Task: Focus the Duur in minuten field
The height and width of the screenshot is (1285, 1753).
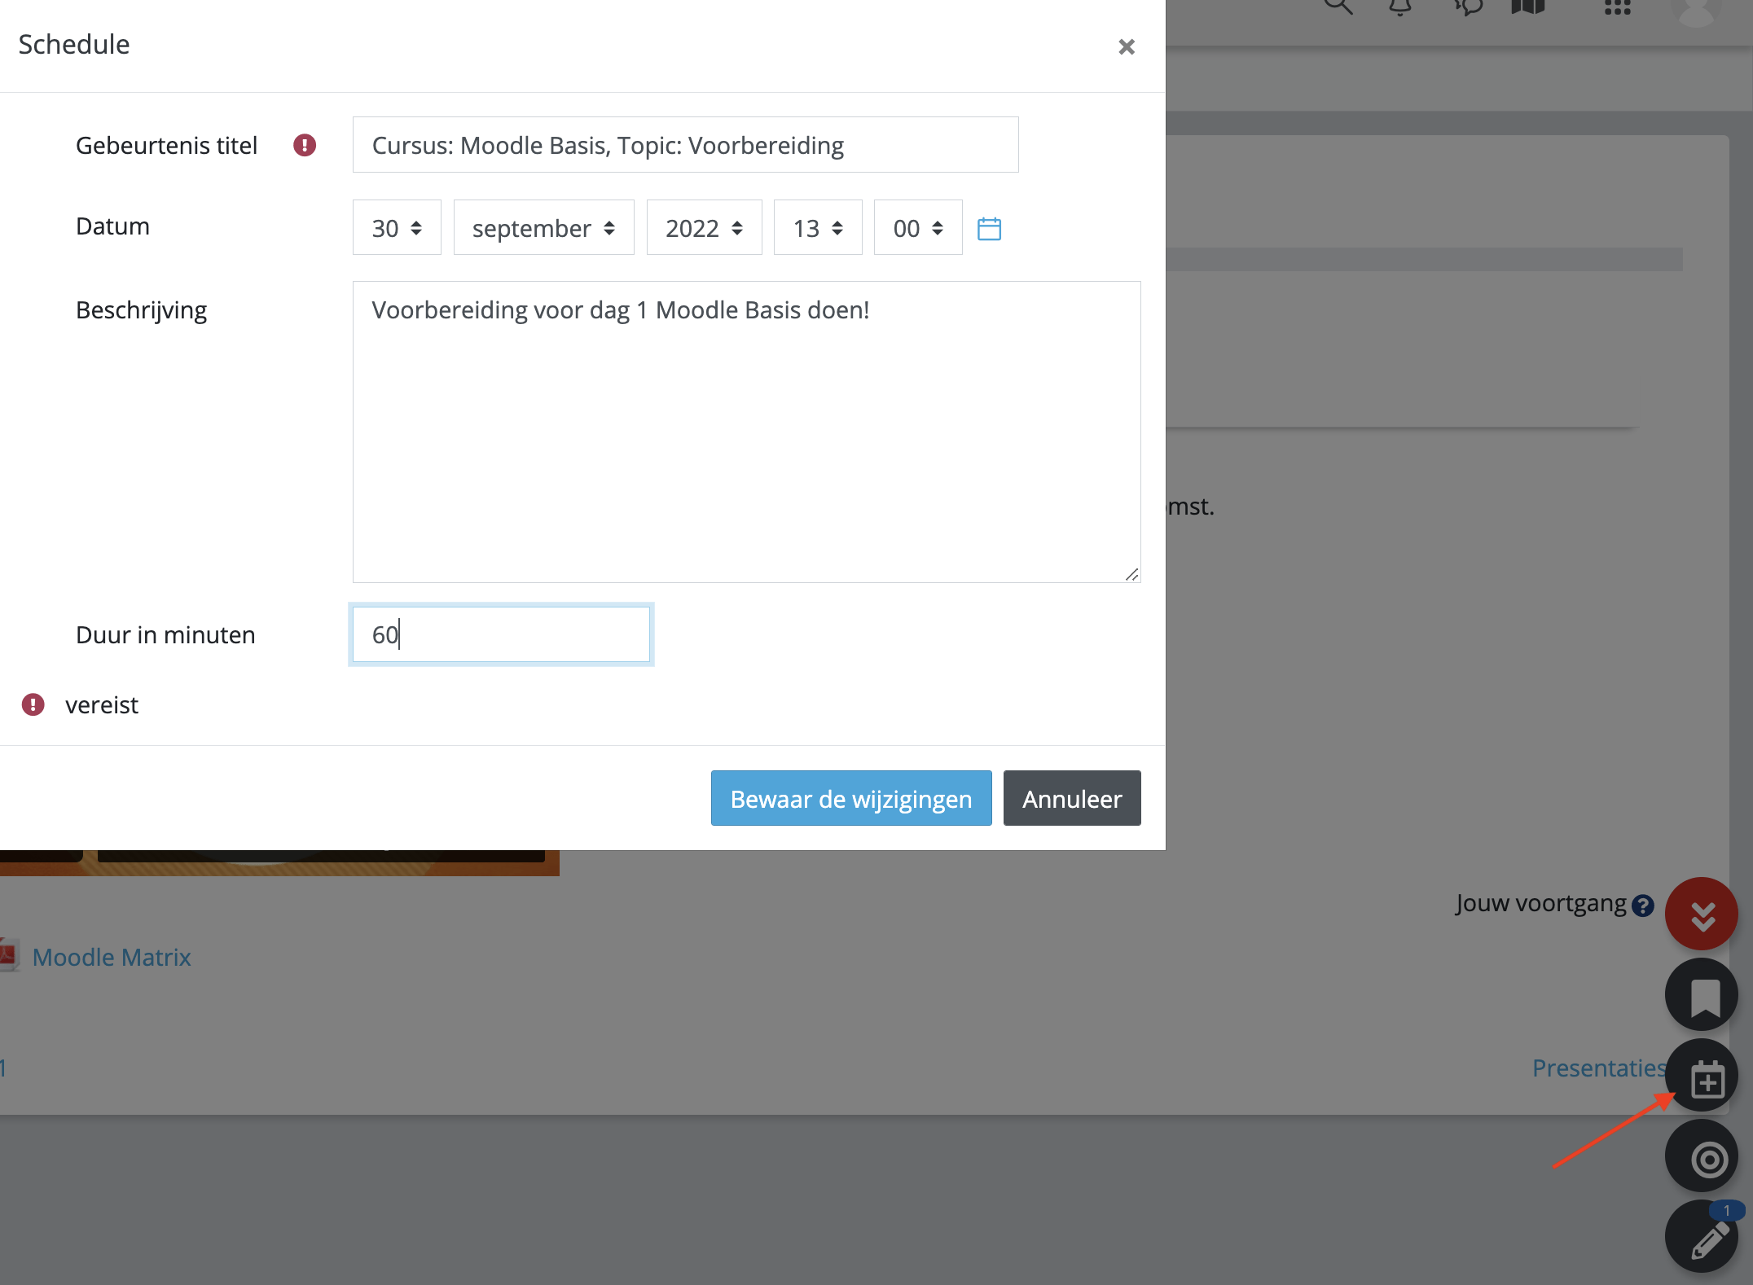Action: tap(501, 634)
